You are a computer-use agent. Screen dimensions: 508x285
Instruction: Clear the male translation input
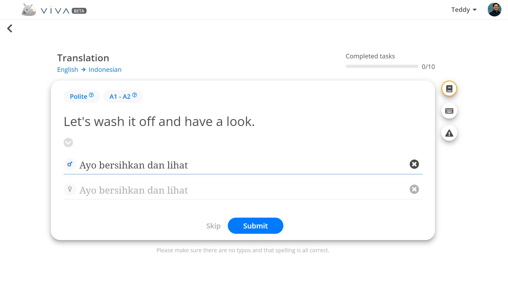[x=414, y=164]
